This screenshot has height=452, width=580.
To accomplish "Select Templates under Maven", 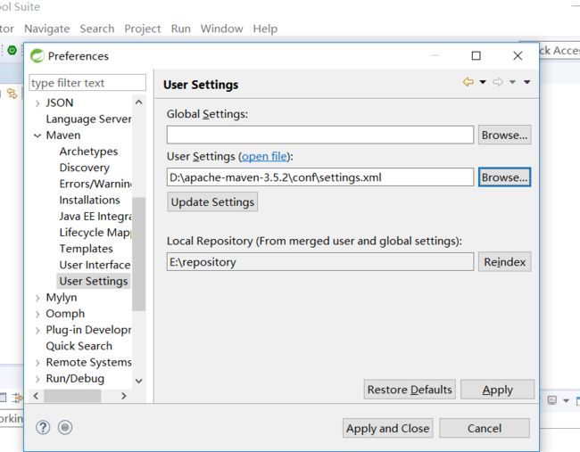I will point(86,249).
